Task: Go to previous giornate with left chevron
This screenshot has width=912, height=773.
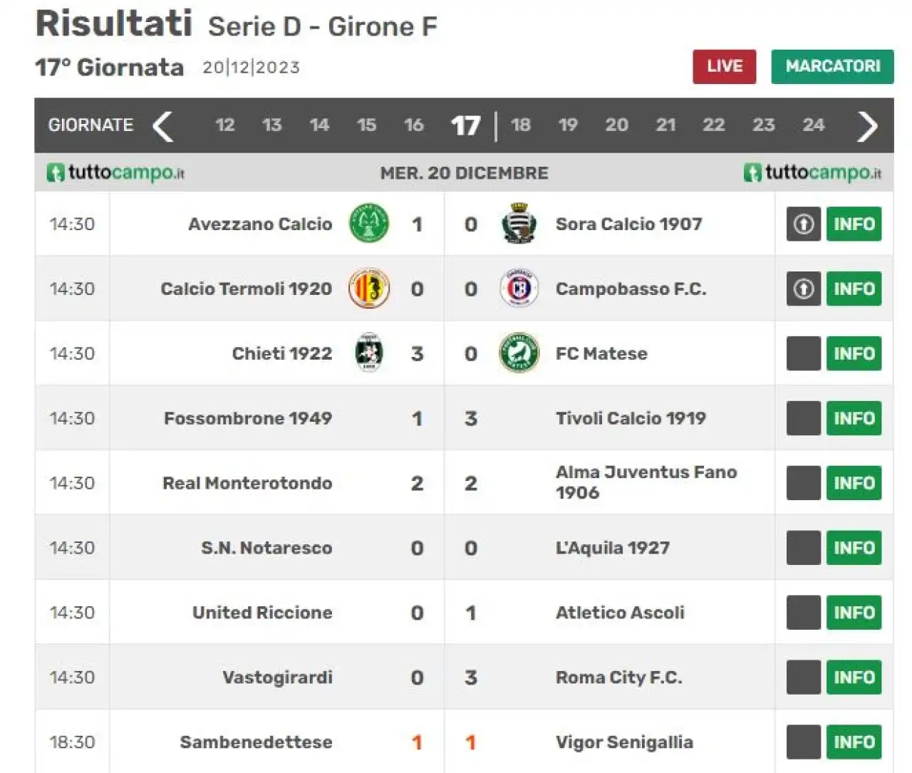Action: coord(163,126)
